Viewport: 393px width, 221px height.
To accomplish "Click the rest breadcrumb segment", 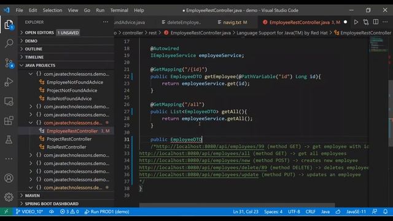I will pos(153,33).
